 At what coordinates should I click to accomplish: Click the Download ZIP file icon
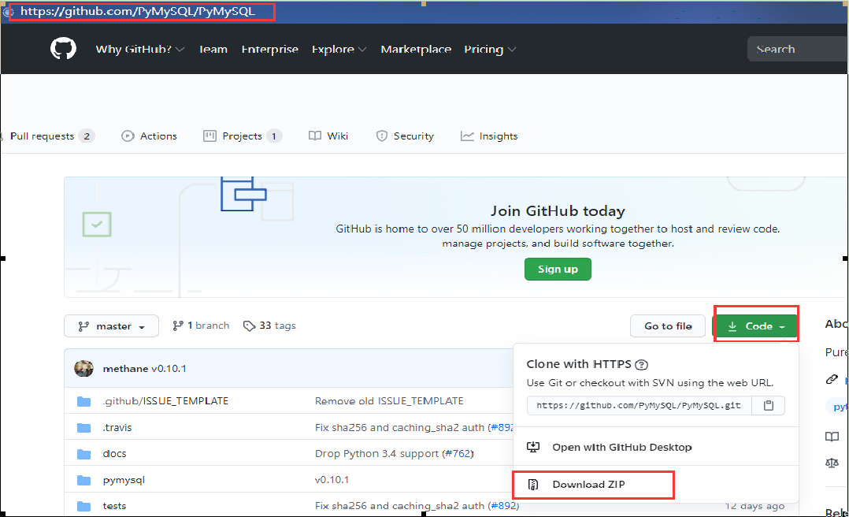532,485
